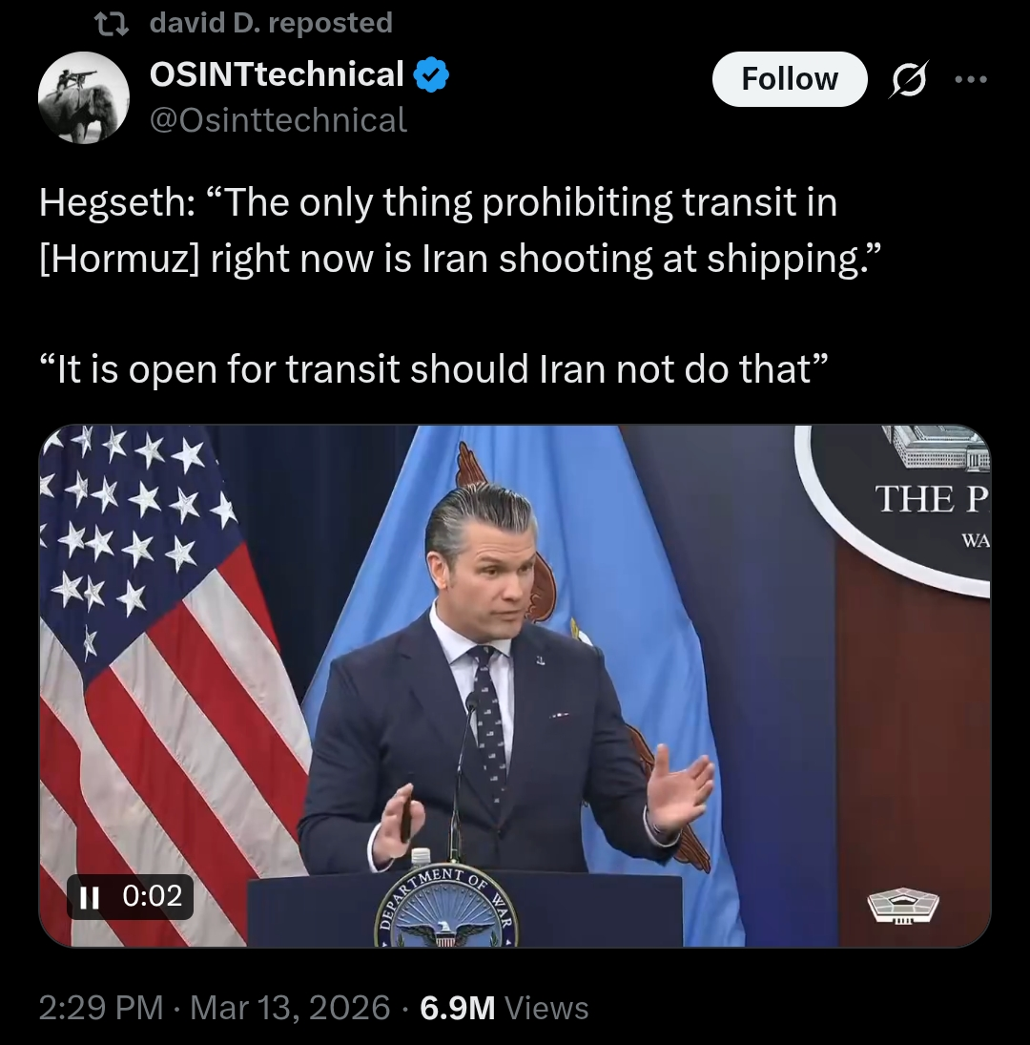Click the 0:02 video timestamp
Image resolution: width=1030 pixels, height=1045 pixels.
152,896
